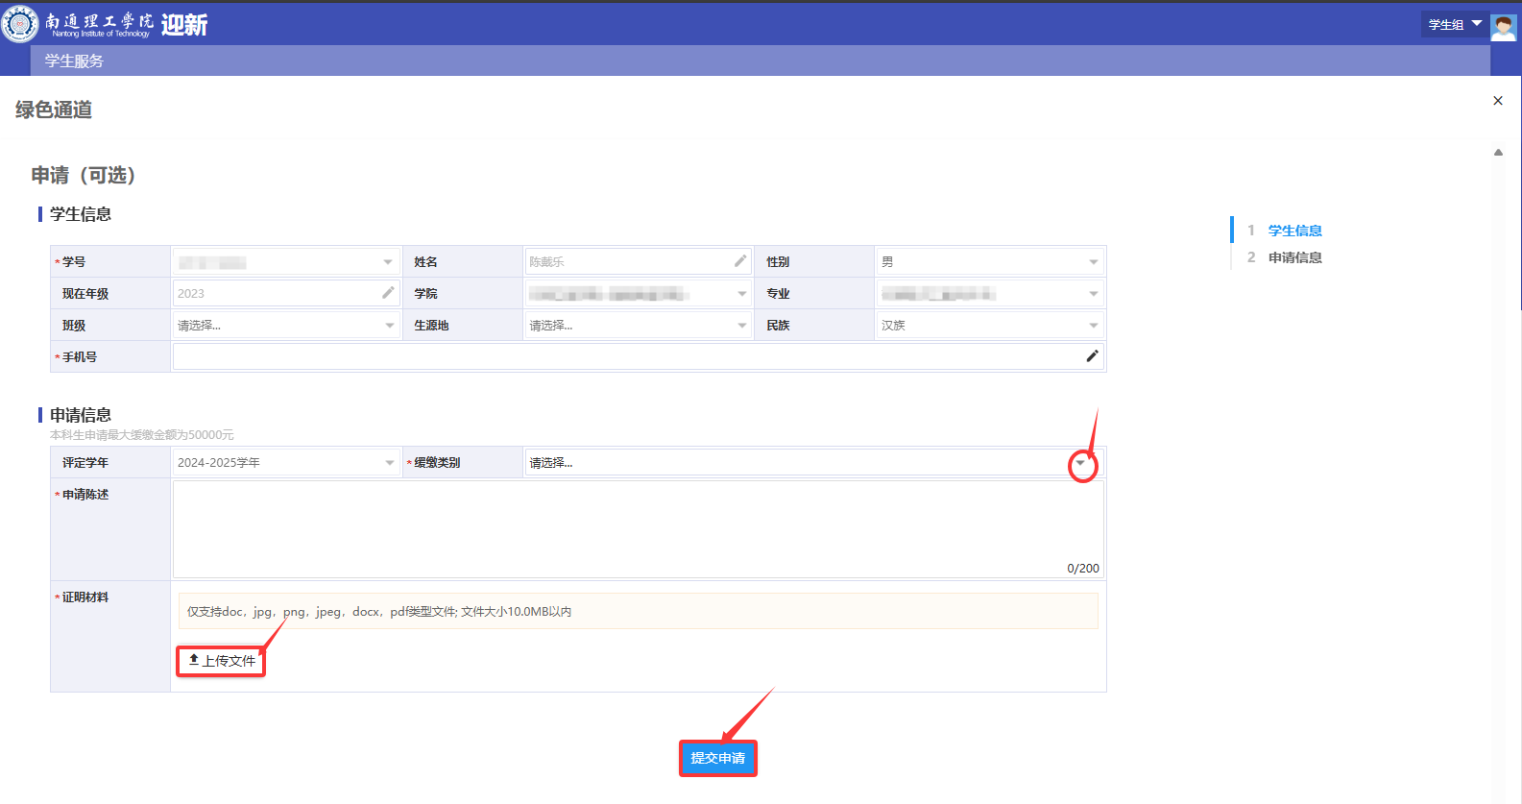Open the 班级 selection dropdown
This screenshot has width=1522, height=804.
pos(389,326)
